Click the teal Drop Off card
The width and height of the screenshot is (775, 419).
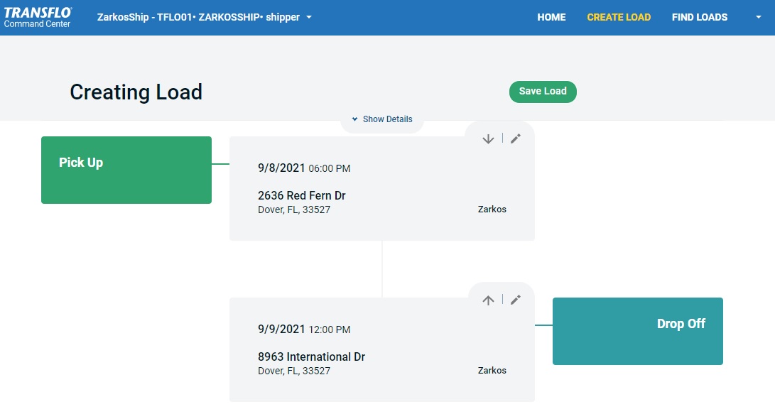click(637, 331)
